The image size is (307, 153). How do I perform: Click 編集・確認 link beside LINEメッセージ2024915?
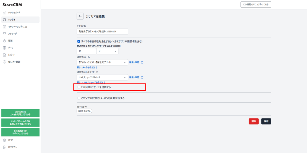tap(134, 77)
